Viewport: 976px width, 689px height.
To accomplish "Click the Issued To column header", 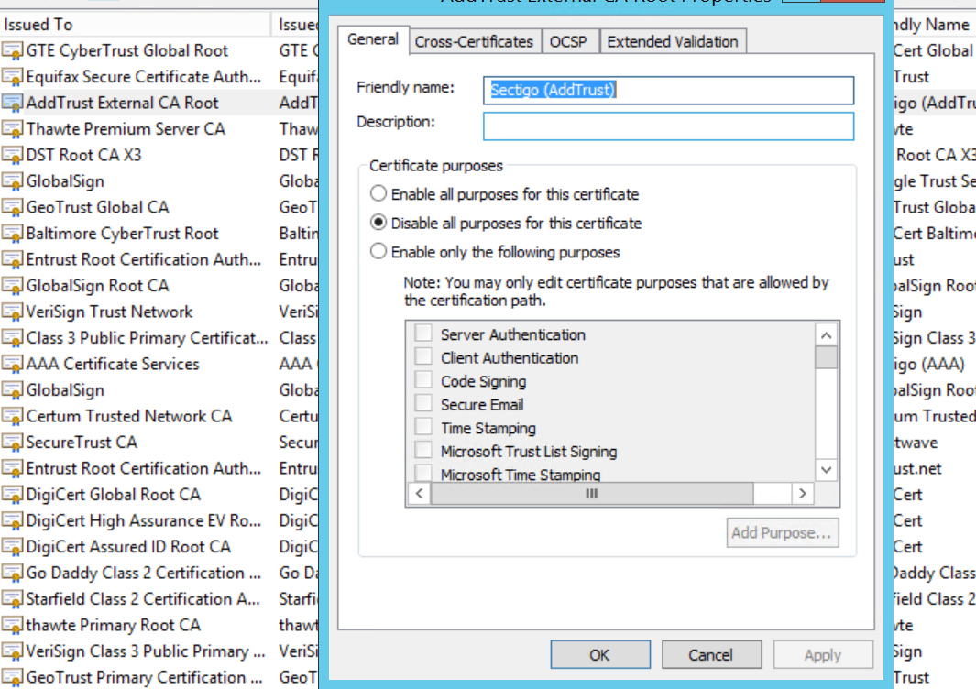I will (x=135, y=24).
